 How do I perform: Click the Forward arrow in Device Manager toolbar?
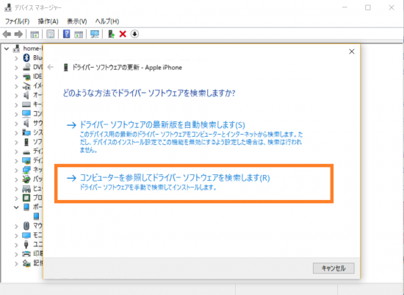pyautogui.click(x=18, y=34)
